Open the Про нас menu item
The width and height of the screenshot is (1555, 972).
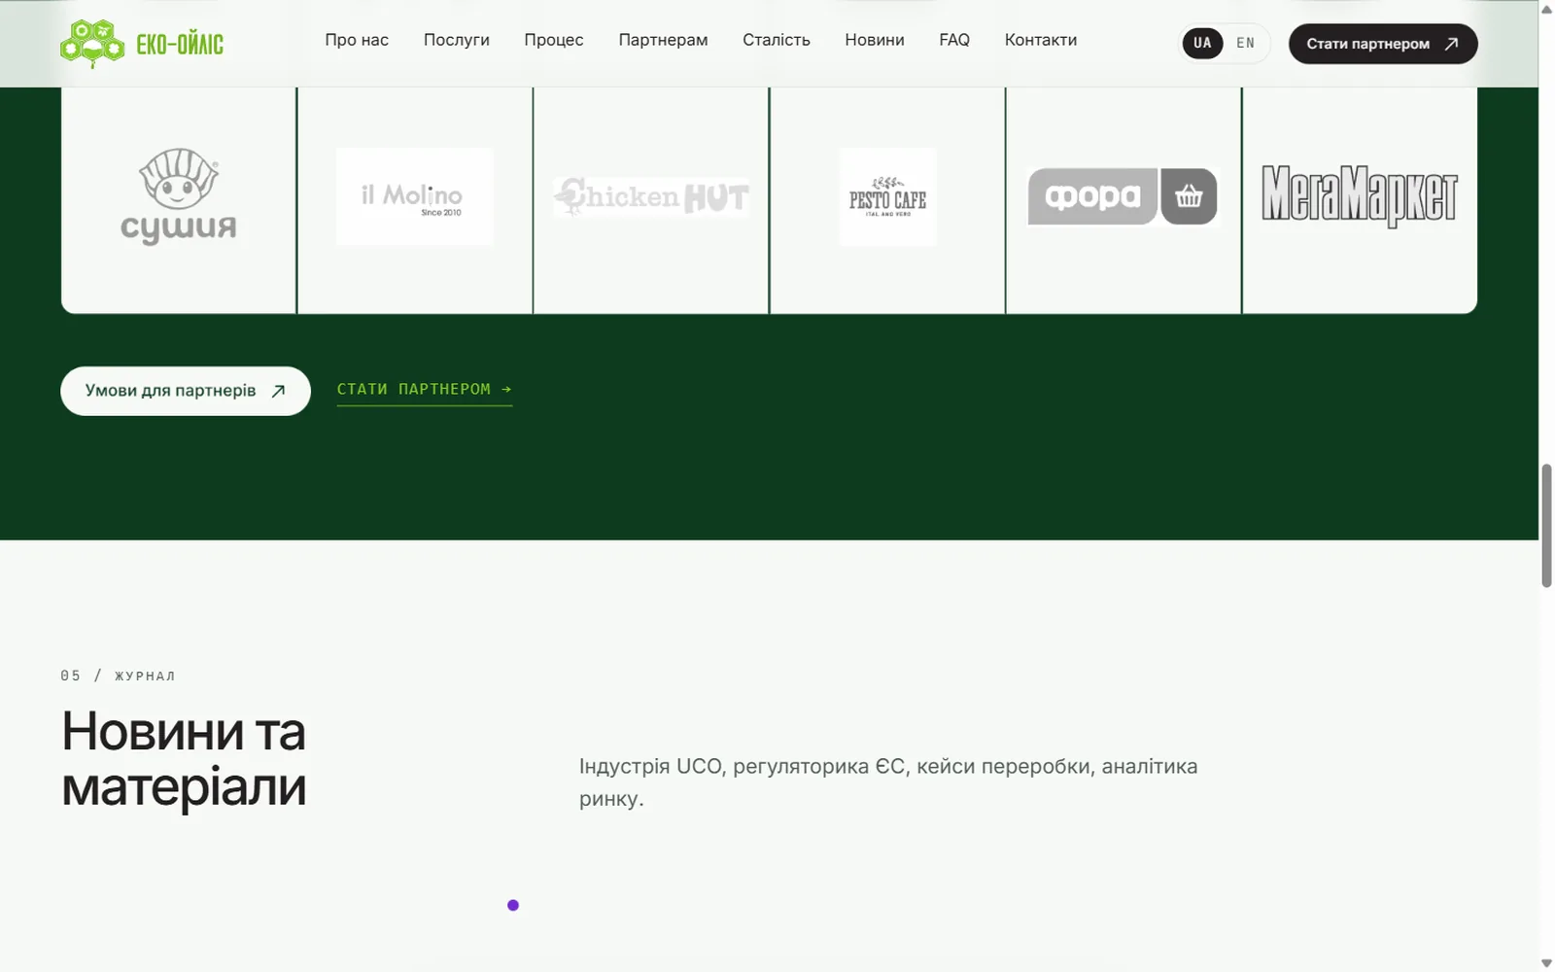click(x=357, y=40)
